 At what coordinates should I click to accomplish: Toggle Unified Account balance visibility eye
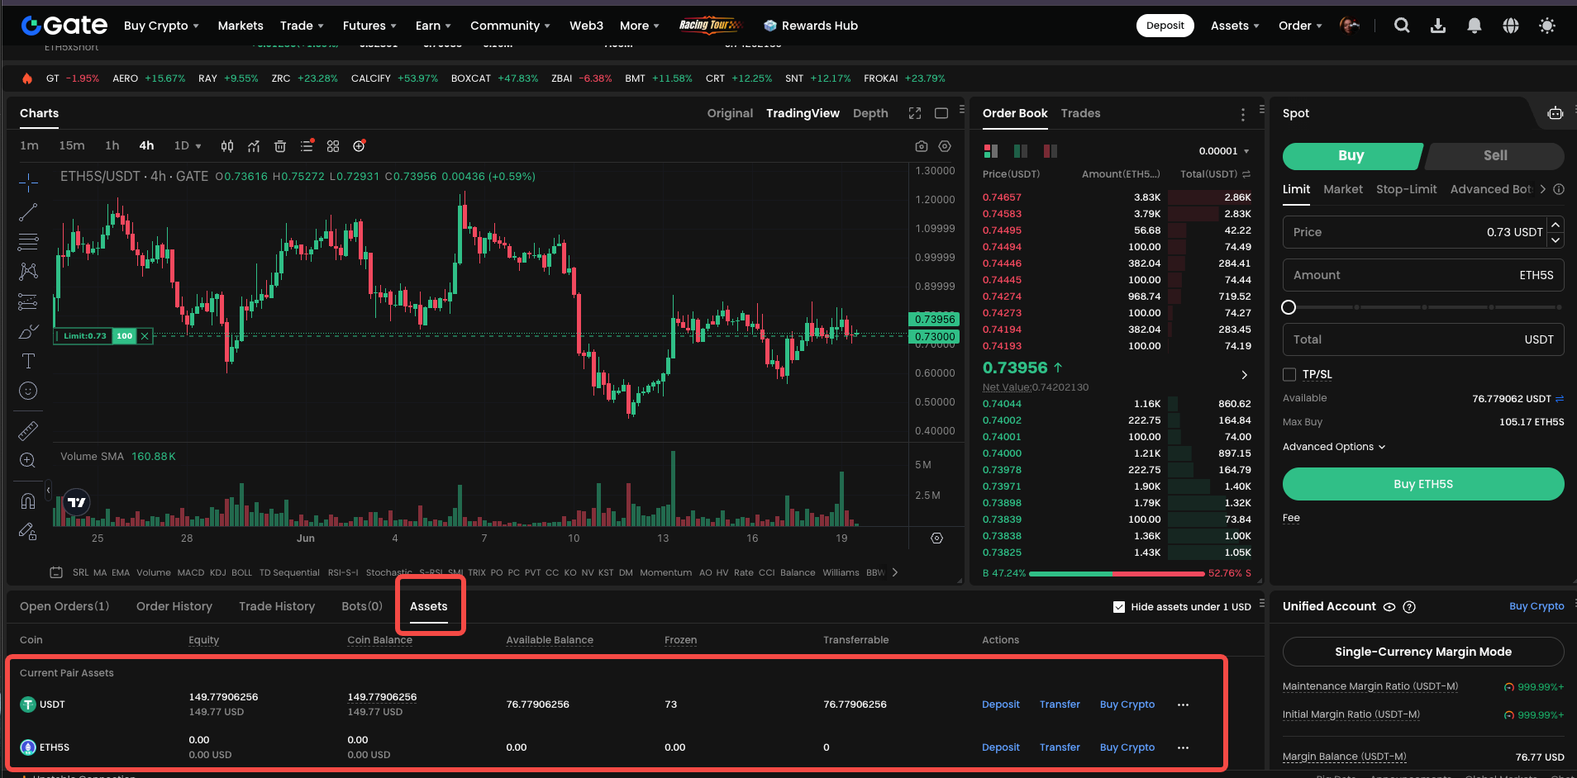coord(1389,607)
